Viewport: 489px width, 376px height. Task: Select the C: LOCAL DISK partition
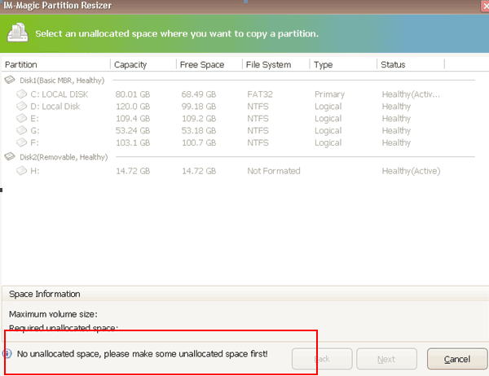click(x=59, y=94)
